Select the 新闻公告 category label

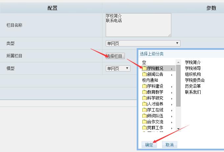155,74
